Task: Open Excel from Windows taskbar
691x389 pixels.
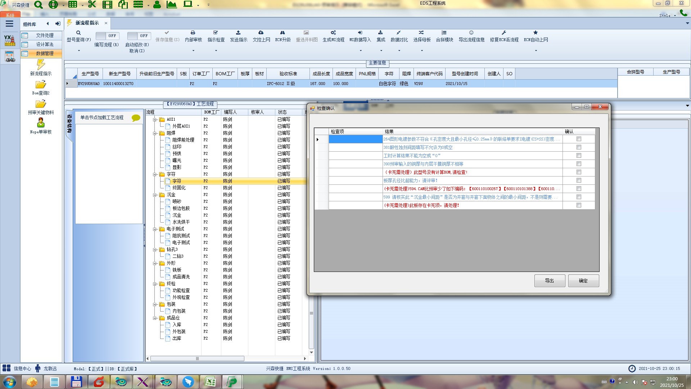Action: pyautogui.click(x=210, y=382)
